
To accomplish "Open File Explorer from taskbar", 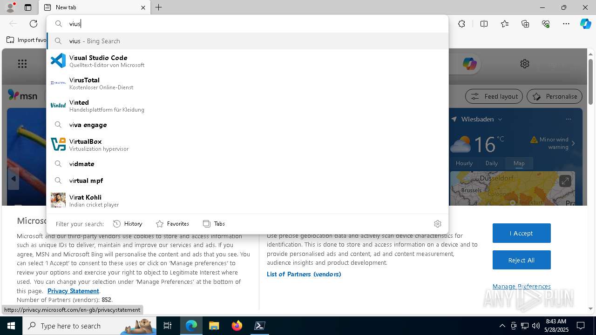I will pyautogui.click(x=214, y=326).
